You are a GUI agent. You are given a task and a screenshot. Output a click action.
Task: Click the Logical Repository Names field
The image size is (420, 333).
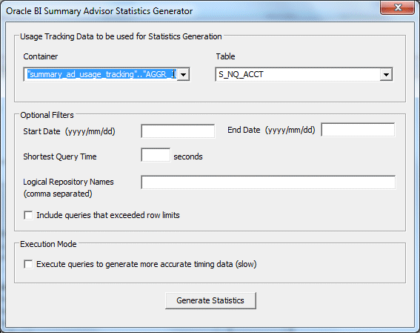(x=268, y=182)
